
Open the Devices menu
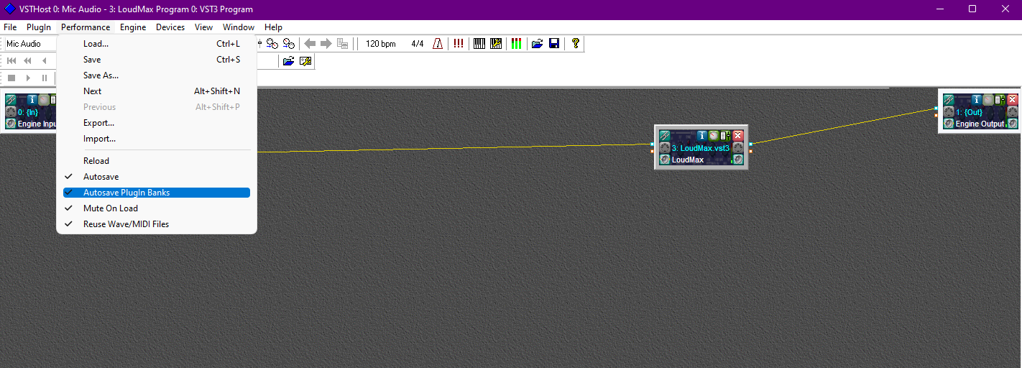click(170, 27)
